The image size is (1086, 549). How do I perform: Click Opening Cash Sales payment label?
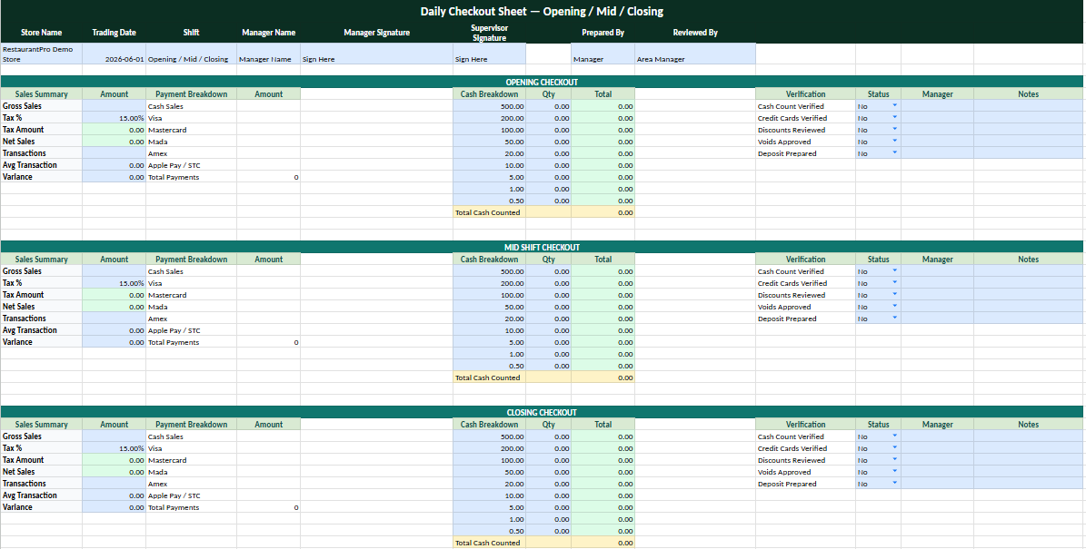coord(165,106)
